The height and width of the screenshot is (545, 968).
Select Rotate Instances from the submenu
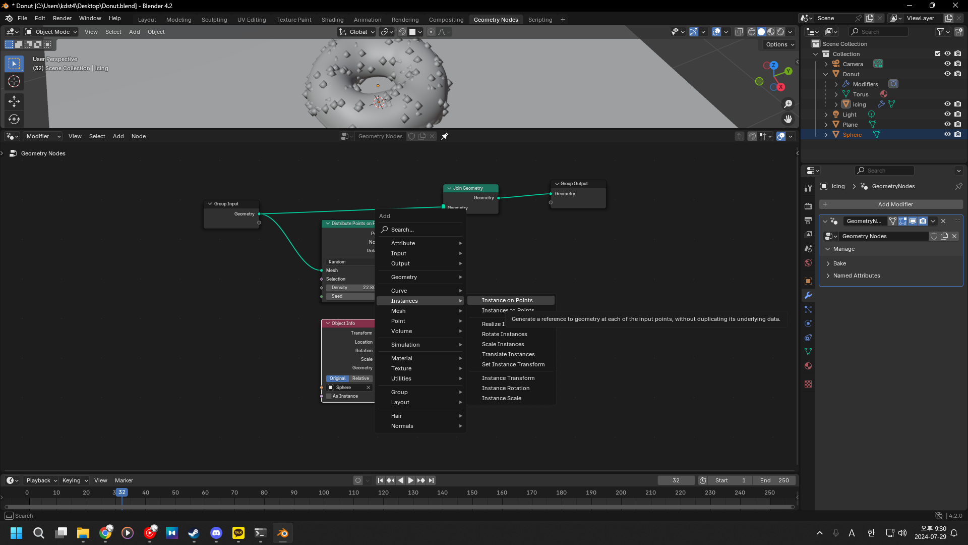[x=511, y=334]
